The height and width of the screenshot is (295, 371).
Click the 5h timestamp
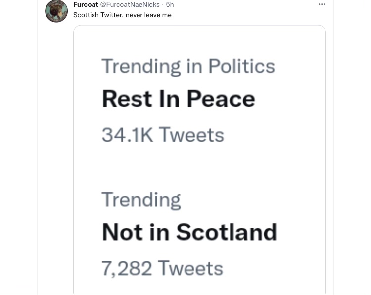tap(170, 4)
